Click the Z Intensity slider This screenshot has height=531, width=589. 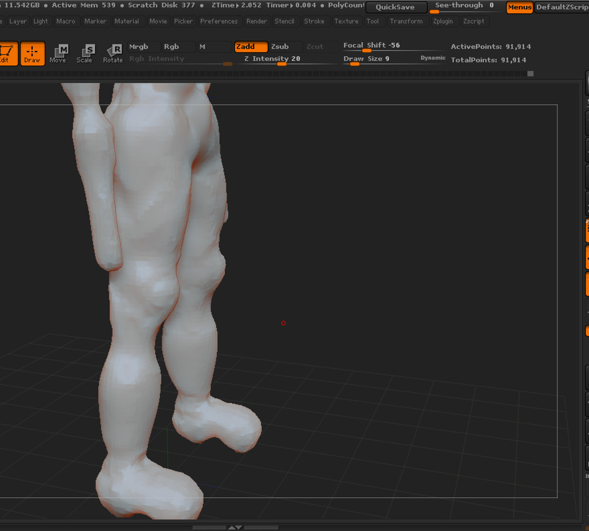(288, 59)
